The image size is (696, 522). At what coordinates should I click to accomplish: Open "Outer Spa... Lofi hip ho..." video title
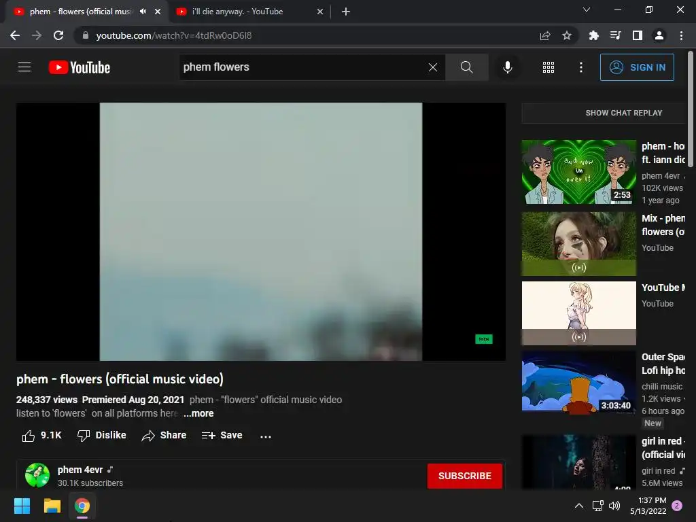click(663, 364)
